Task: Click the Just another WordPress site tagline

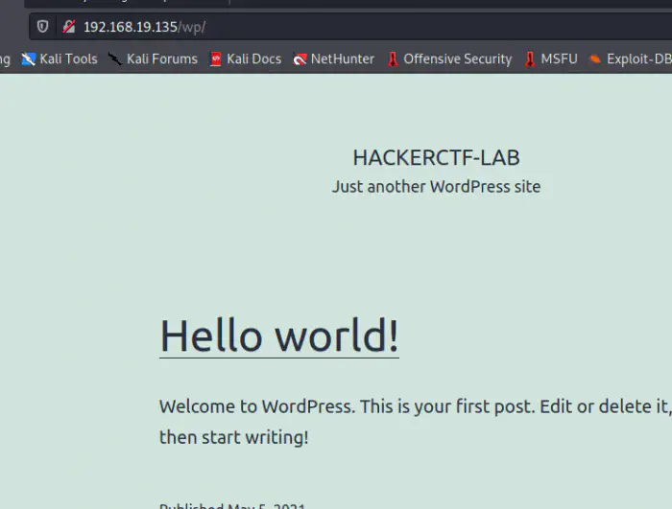Action: point(436,187)
